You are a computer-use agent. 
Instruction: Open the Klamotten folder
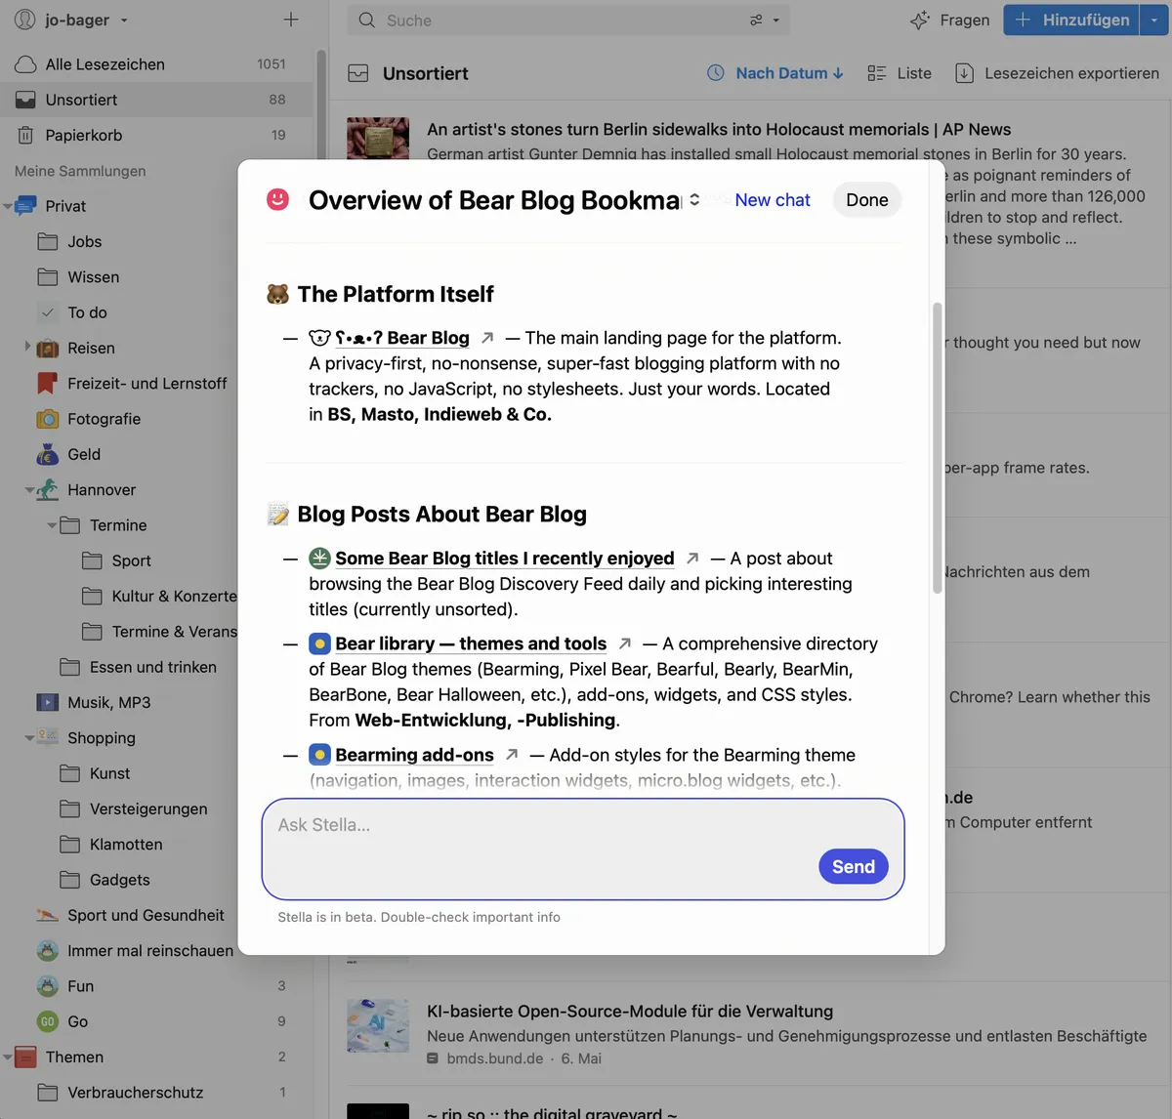(126, 845)
